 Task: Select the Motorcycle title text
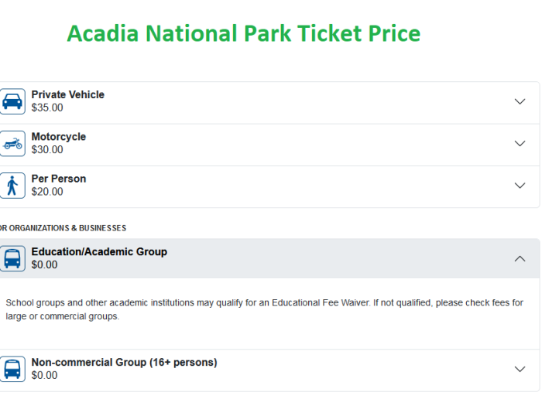(x=59, y=137)
